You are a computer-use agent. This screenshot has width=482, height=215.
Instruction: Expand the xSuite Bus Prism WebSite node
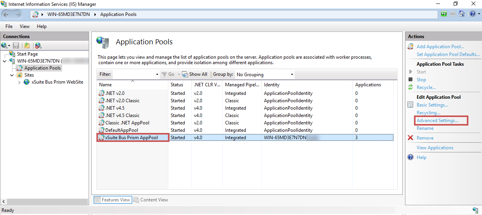coord(19,82)
